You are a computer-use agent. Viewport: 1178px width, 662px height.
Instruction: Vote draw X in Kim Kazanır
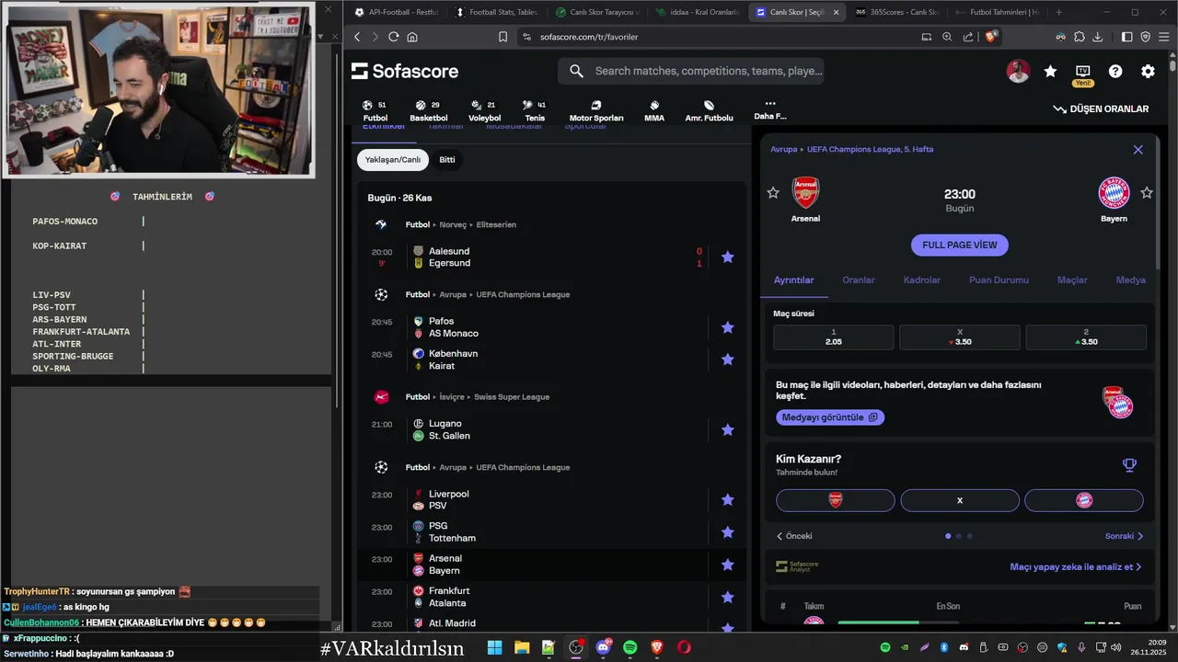(960, 500)
